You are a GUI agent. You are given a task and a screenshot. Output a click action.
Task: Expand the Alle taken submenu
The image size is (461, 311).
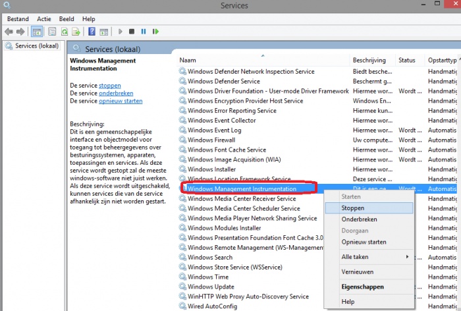click(x=369, y=257)
